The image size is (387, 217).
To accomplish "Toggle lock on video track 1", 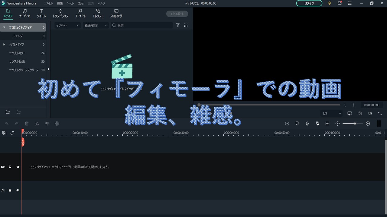I will pyautogui.click(x=10, y=167).
